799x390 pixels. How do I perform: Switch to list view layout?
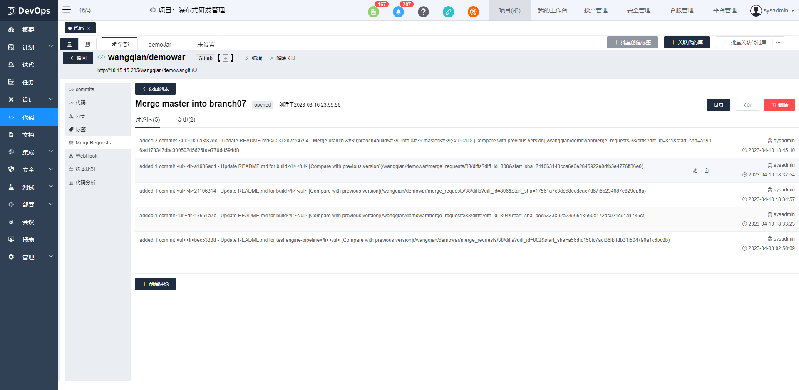pyautogui.click(x=69, y=44)
